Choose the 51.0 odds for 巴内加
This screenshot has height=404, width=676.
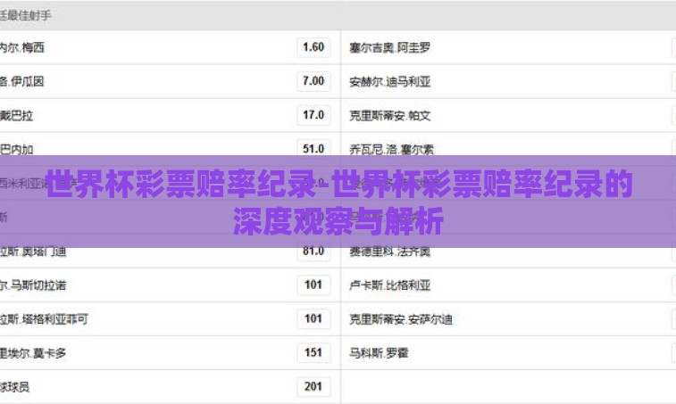pos(313,149)
